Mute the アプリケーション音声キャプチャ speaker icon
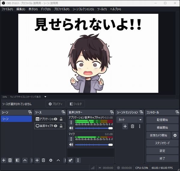Image resolution: width=180 pixels, height=171 pixels. point(71,128)
